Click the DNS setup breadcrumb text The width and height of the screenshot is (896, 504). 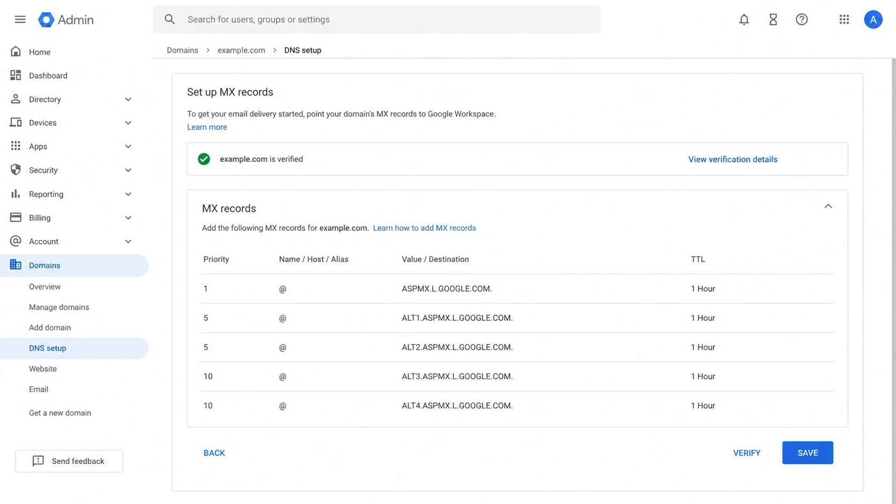click(x=303, y=50)
